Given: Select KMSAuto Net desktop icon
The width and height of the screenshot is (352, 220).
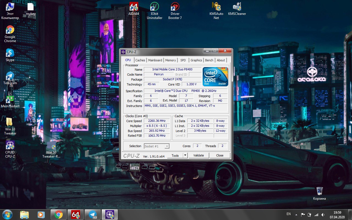Looking at the screenshot, I should (x=216, y=11).
